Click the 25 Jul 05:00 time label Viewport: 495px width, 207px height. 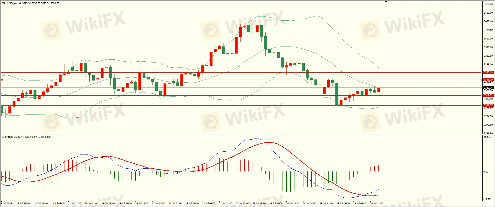point(309,204)
